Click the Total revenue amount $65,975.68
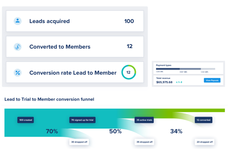Screen dimensions: 228x160 click(164, 82)
